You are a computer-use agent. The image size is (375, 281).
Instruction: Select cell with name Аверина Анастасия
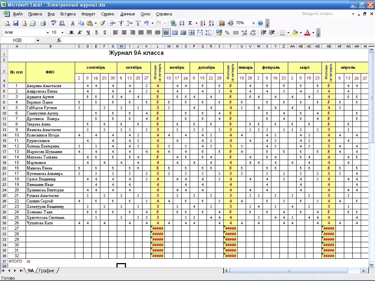pos(50,86)
